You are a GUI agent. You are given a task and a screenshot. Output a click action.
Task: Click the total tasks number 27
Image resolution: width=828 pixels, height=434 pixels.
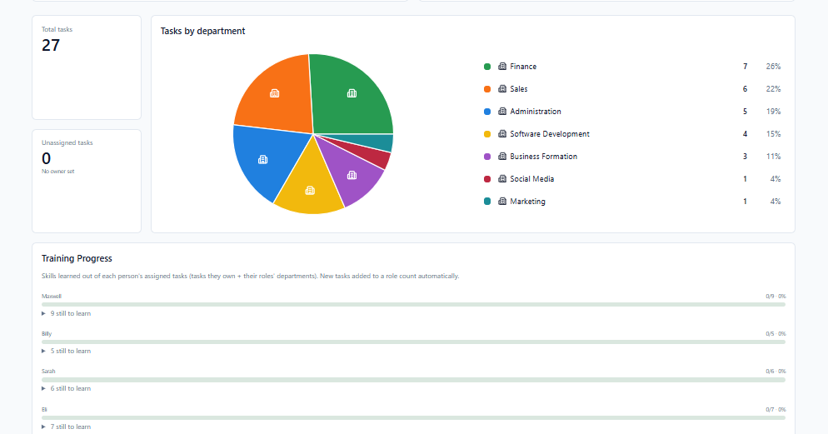coord(51,46)
